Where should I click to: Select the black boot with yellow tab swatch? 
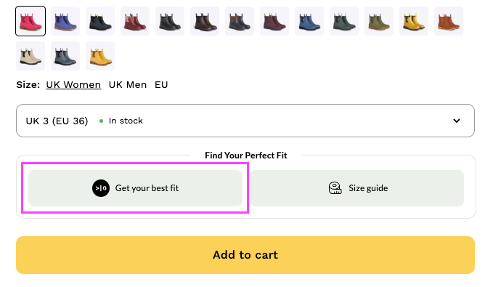click(100, 21)
